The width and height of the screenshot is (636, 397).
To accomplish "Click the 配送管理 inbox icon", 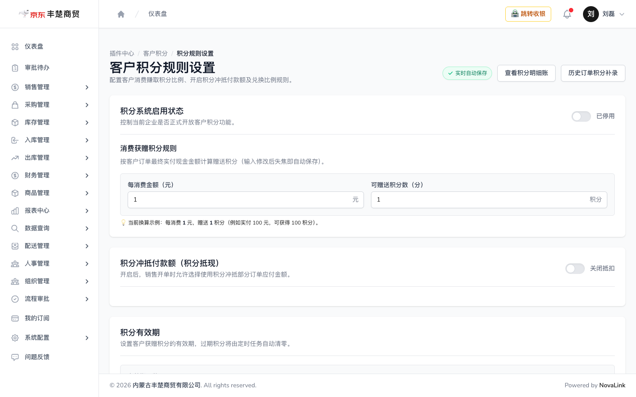I will [15, 246].
